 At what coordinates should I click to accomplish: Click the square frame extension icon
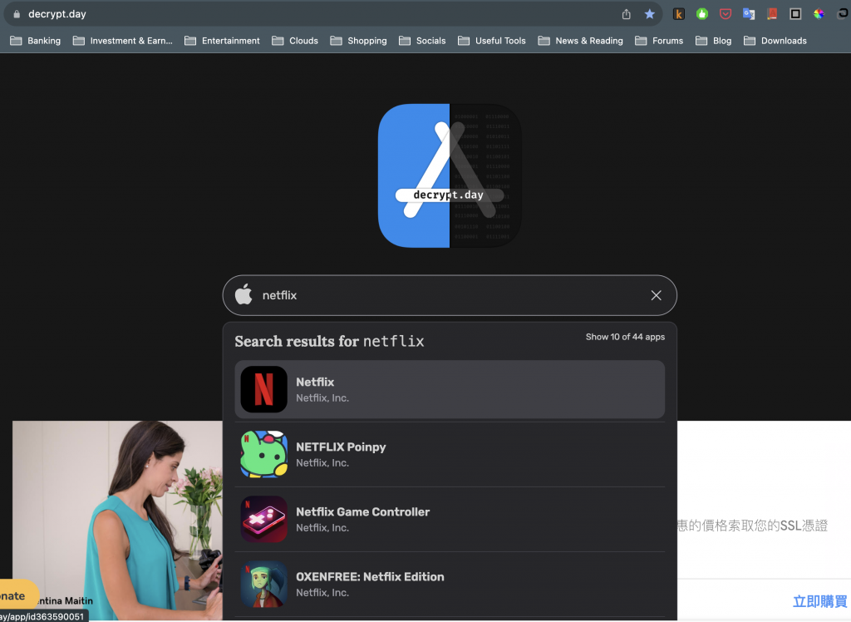click(x=795, y=14)
